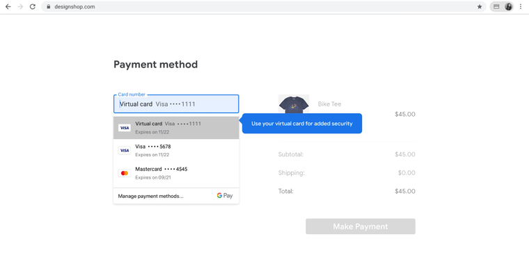This screenshot has width=529, height=264.
Task: Choose Mastercard ending 4545
Action: (x=176, y=173)
